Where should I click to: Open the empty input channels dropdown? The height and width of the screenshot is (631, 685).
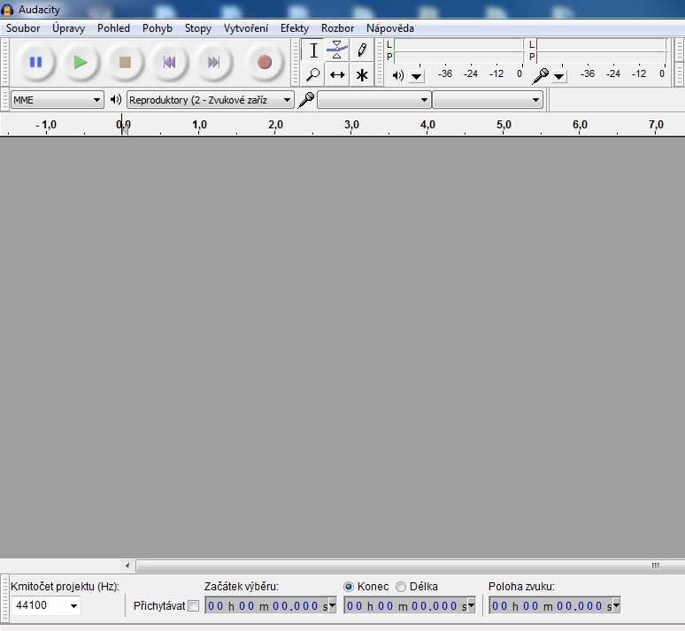[x=488, y=100]
